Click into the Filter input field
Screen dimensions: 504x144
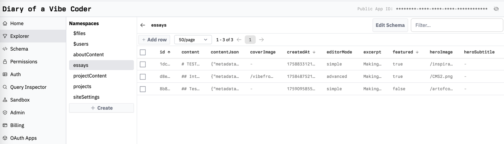457,25
